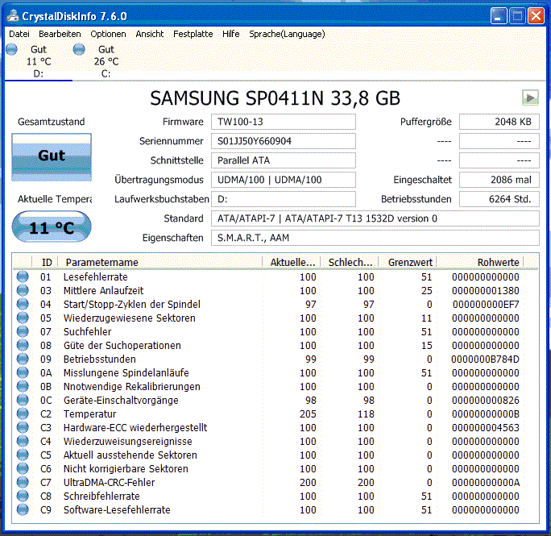Click the Betriebsstunden 6264 Std. field
The width and height of the screenshot is (551, 536).
click(499, 199)
